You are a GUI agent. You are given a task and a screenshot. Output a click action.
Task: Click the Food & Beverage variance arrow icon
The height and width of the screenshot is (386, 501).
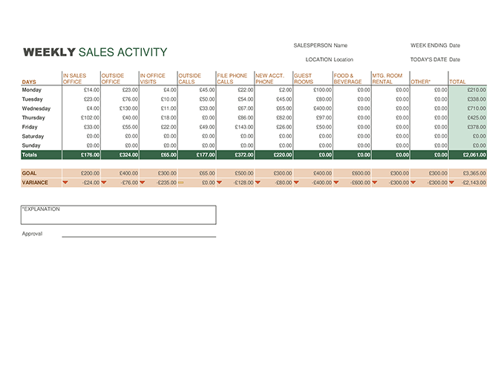coord(336,183)
